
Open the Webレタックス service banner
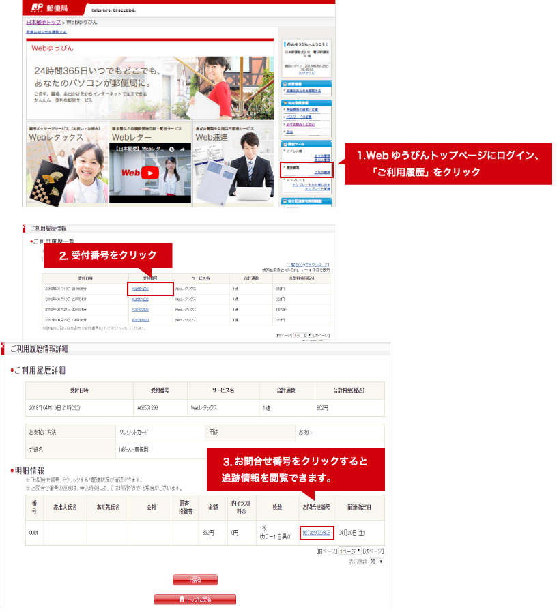(67, 164)
